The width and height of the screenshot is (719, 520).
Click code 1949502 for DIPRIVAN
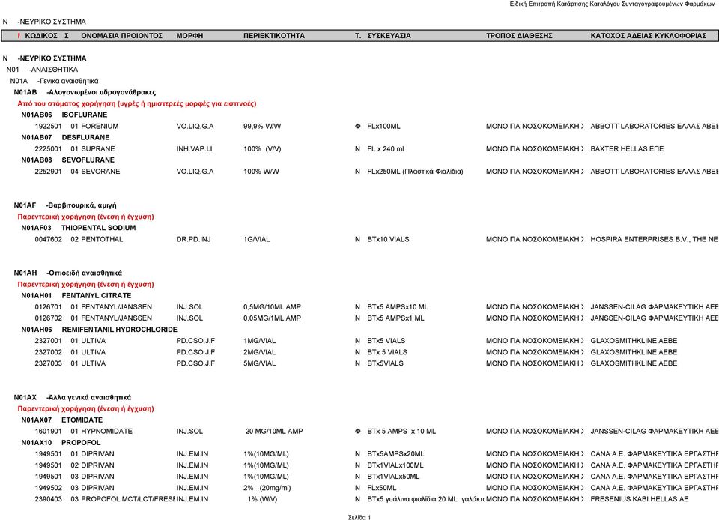48,488
